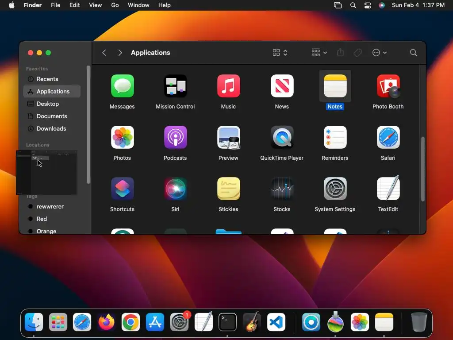
Task: Click the Siri menu bar icon
Action: coord(382,5)
